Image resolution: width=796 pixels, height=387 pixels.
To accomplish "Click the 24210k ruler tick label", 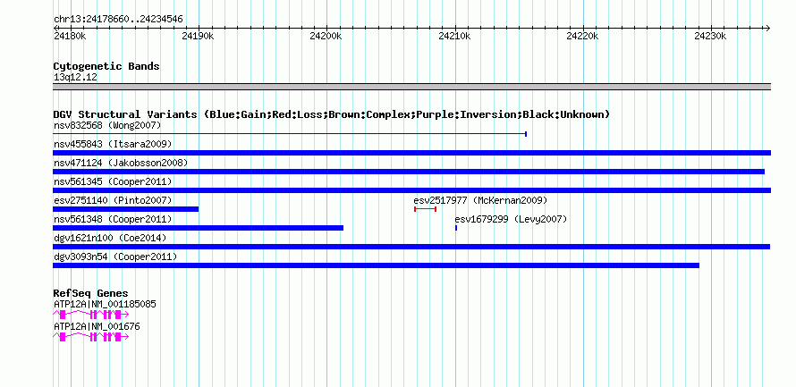I will tap(454, 37).
